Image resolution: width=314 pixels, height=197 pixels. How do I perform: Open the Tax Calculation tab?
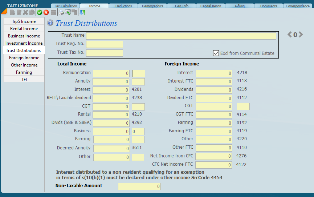click(65, 6)
